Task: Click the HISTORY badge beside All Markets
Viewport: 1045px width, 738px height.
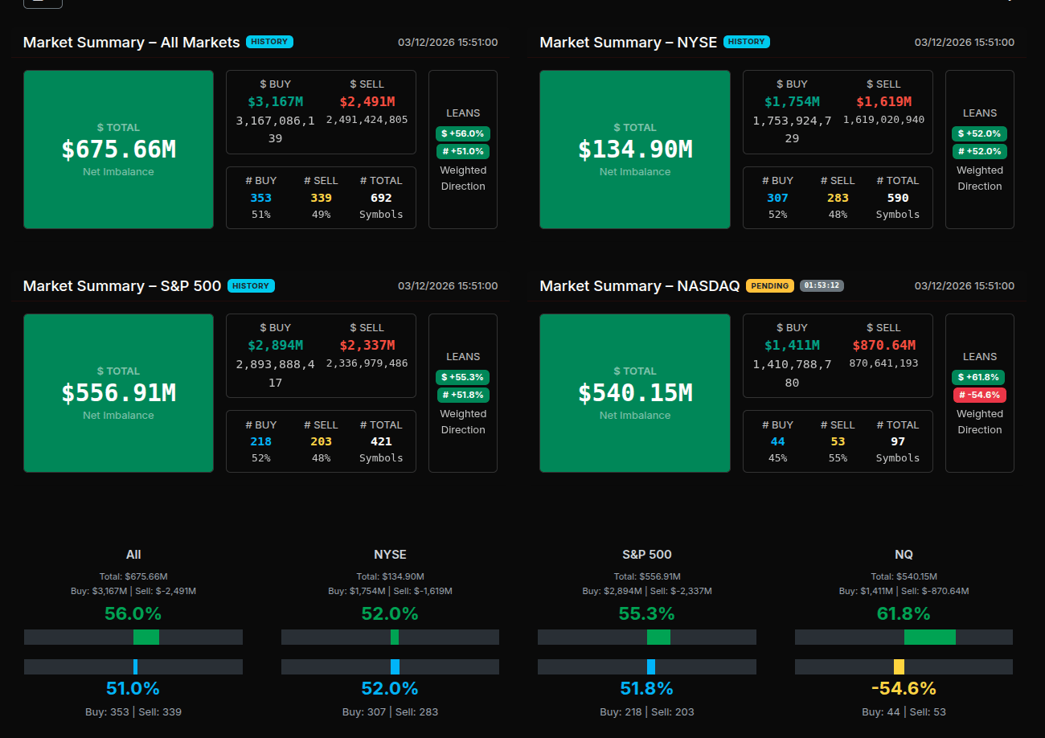Action: pos(269,42)
